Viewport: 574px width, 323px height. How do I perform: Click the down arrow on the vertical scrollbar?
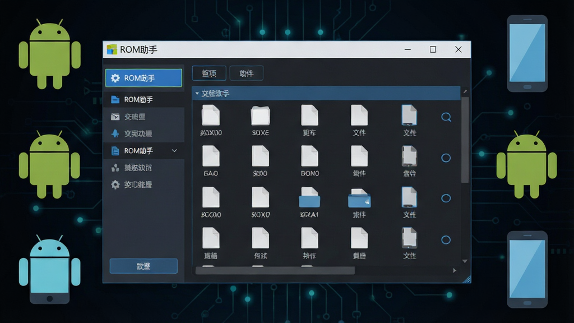(465, 261)
